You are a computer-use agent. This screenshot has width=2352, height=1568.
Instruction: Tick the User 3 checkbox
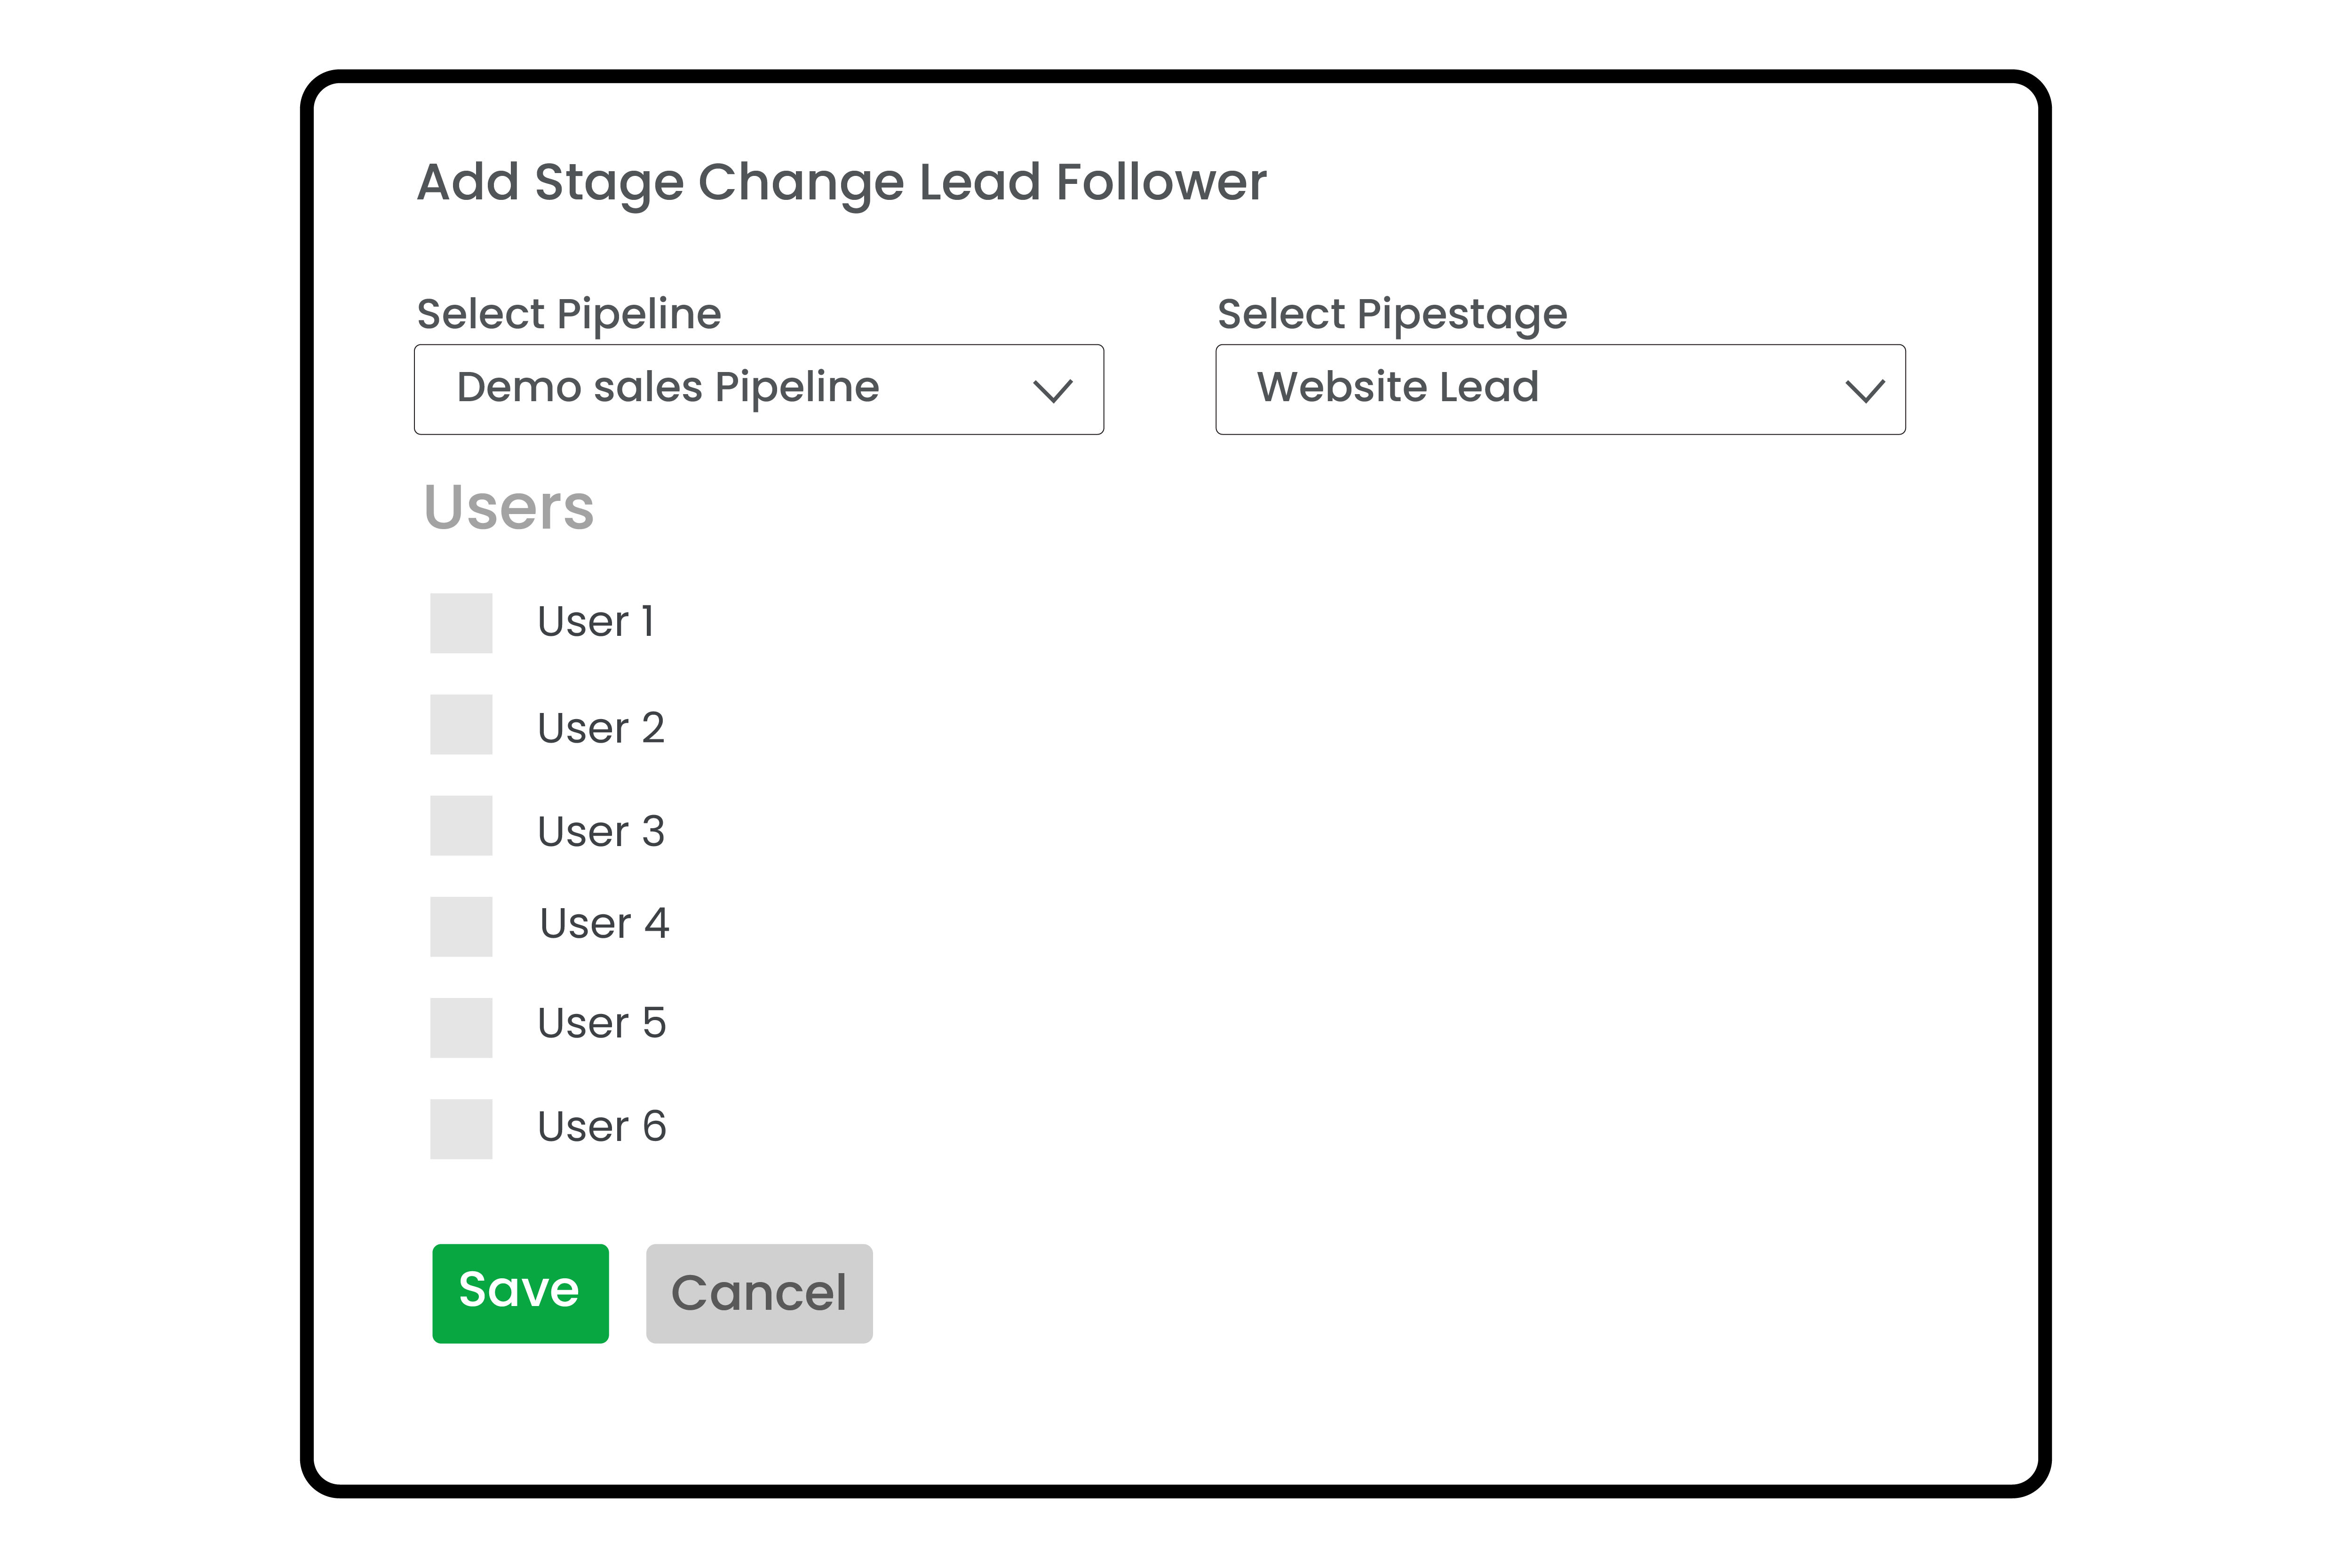pyautogui.click(x=461, y=825)
